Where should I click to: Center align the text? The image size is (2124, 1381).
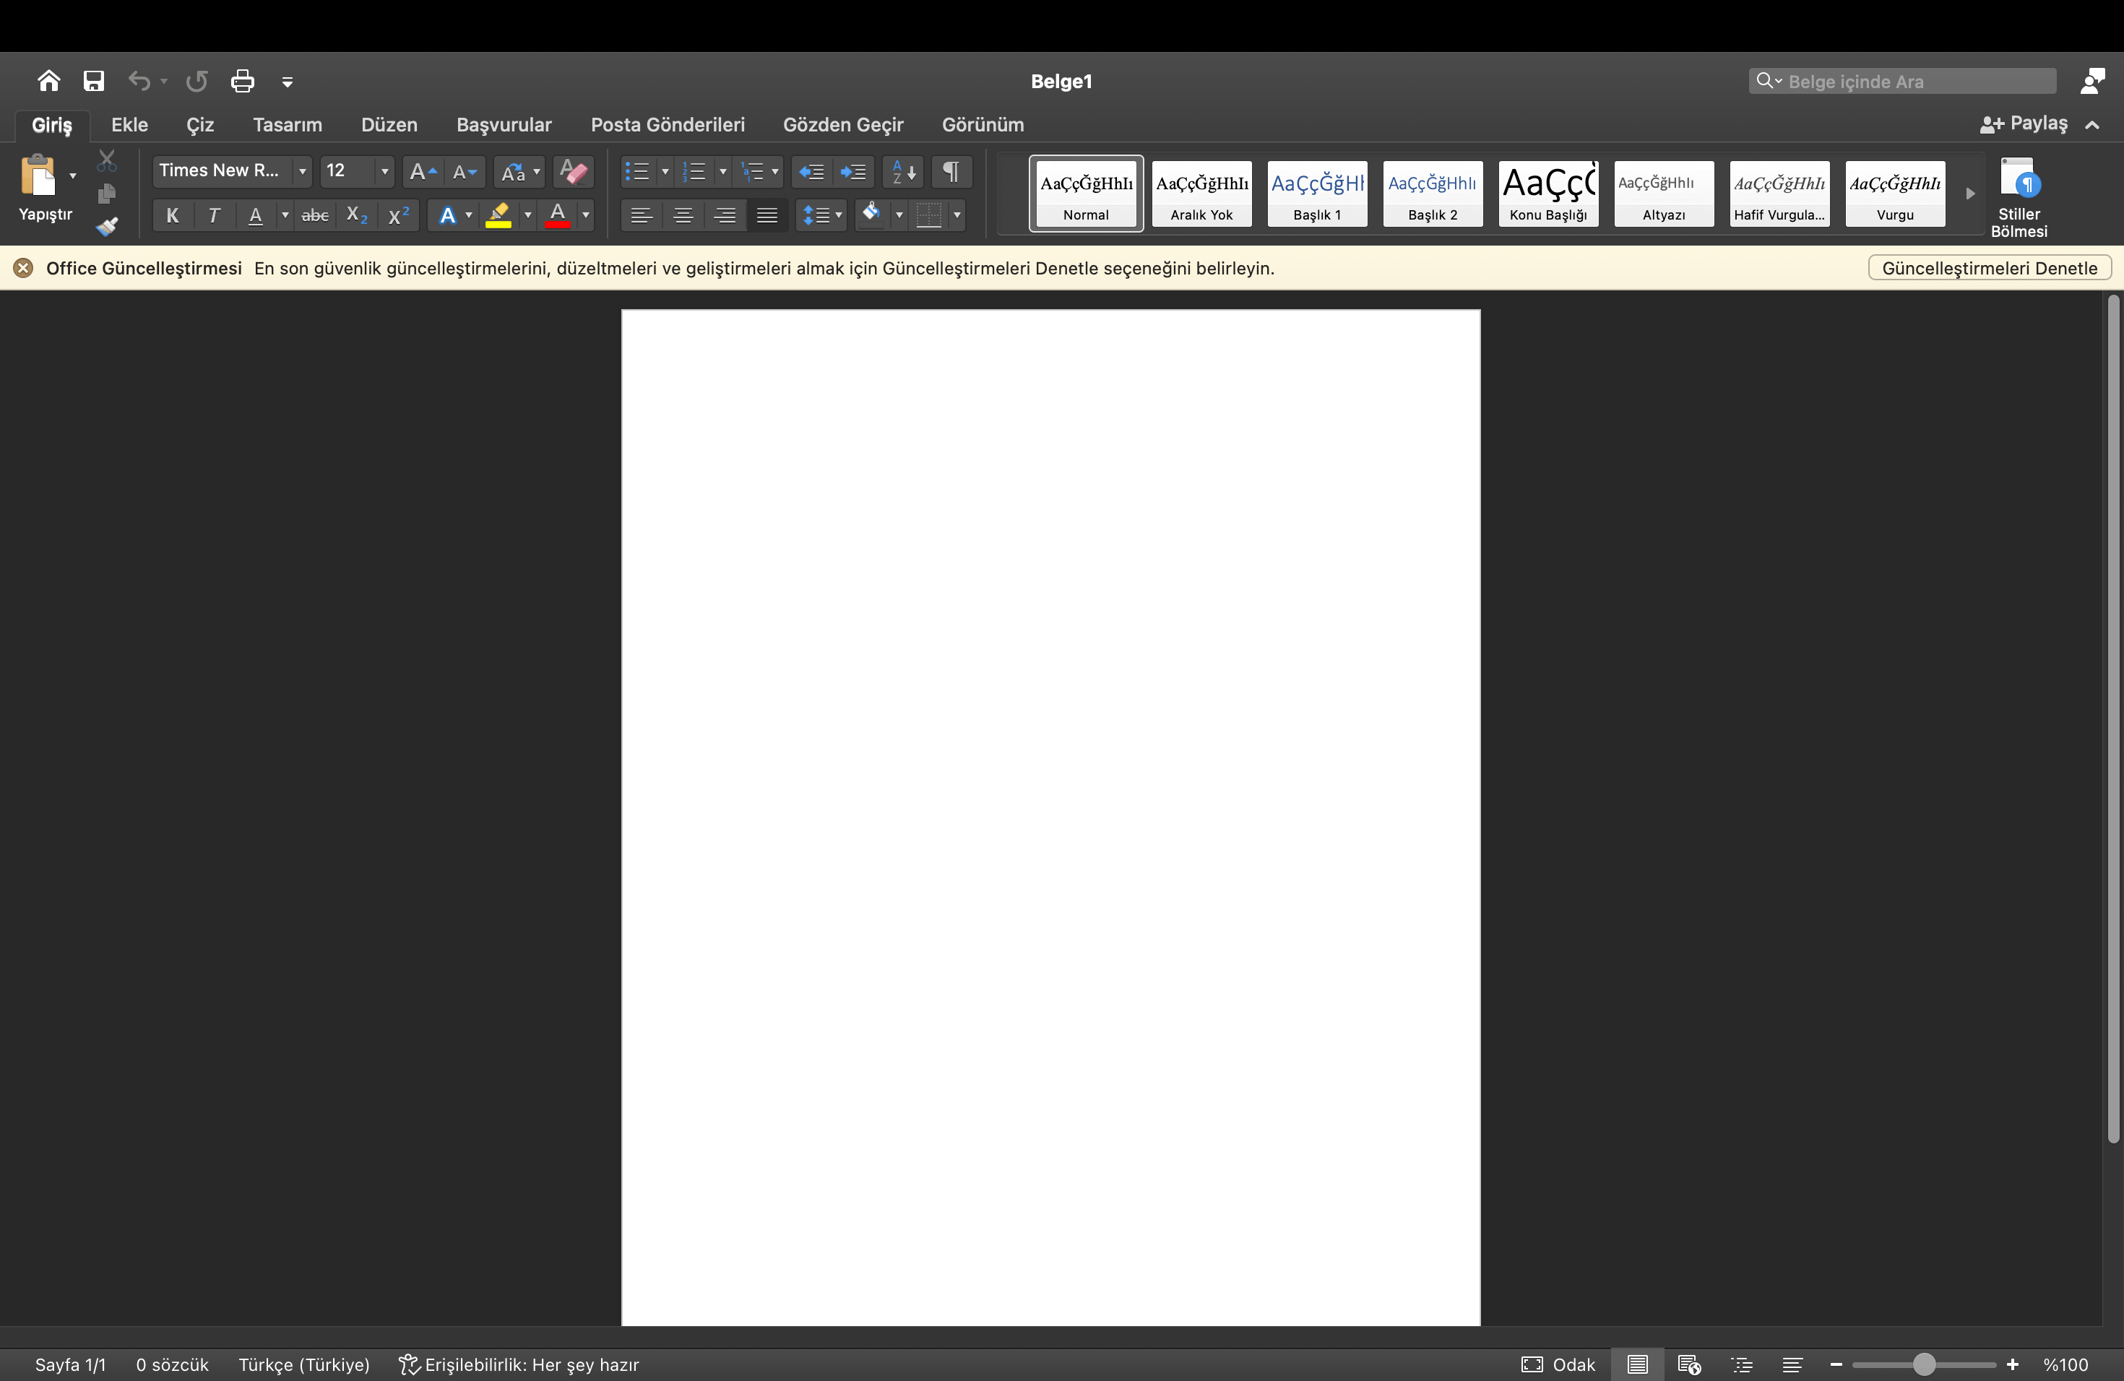pos(683,215)
